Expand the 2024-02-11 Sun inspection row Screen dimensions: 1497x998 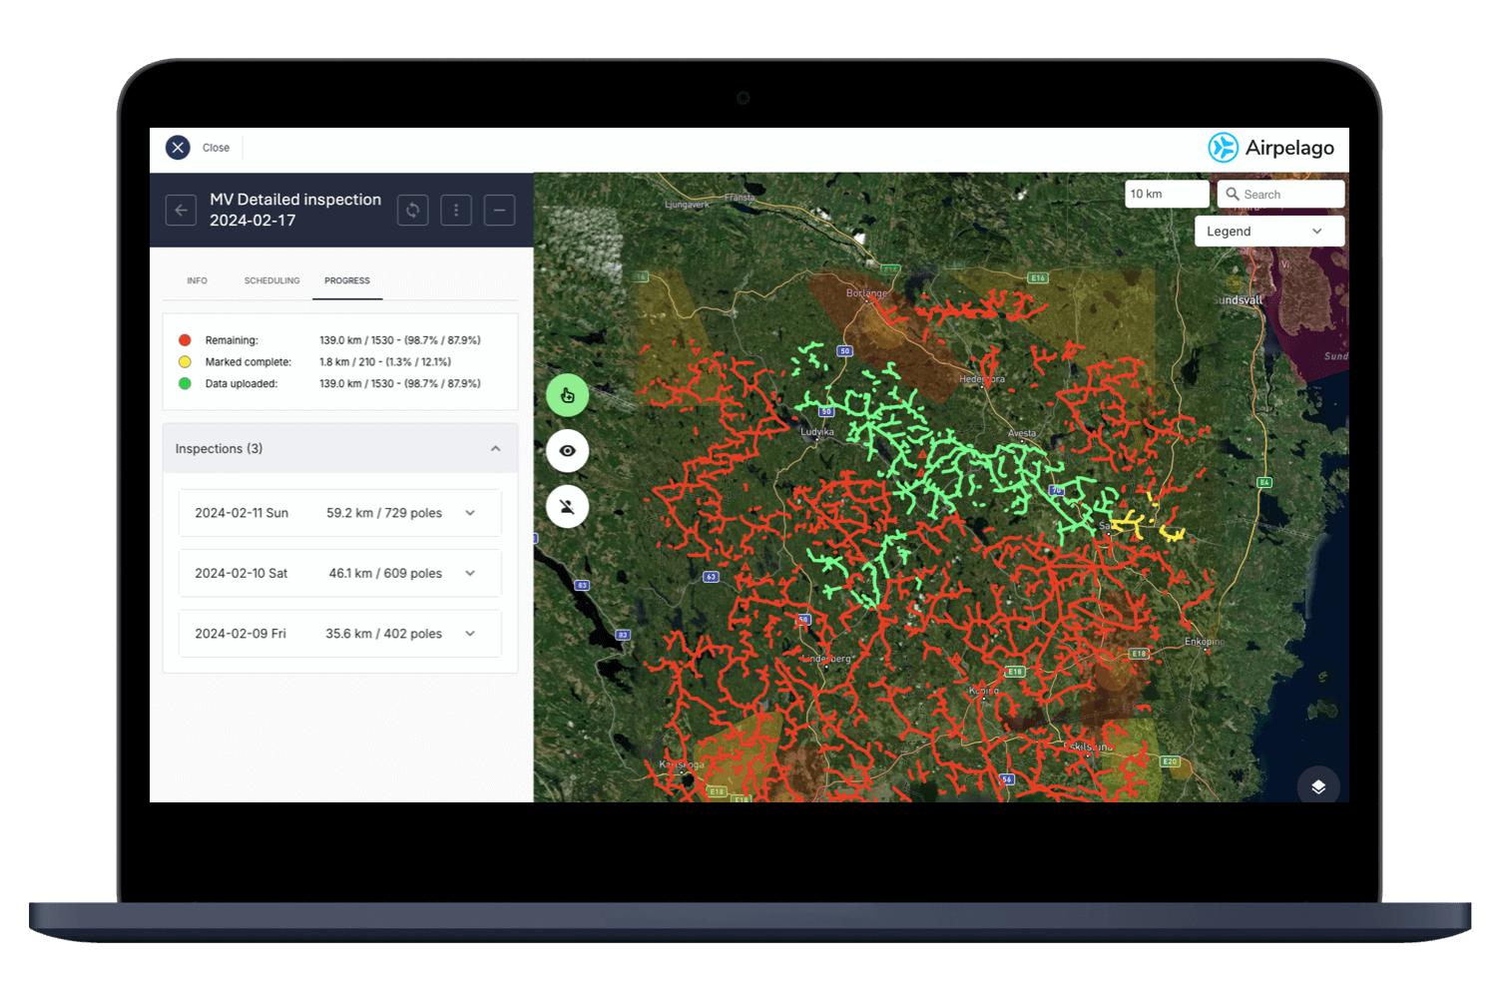pyautogui.click(x=469, y=512)
